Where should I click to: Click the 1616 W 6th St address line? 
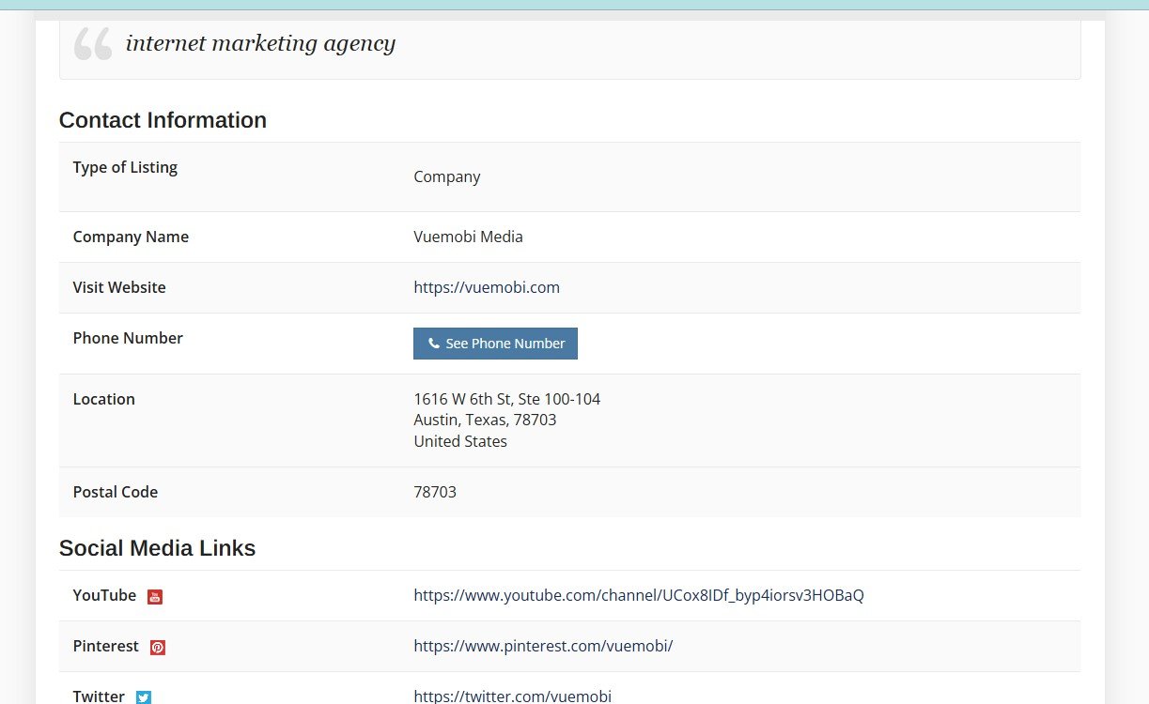[506, 399]
